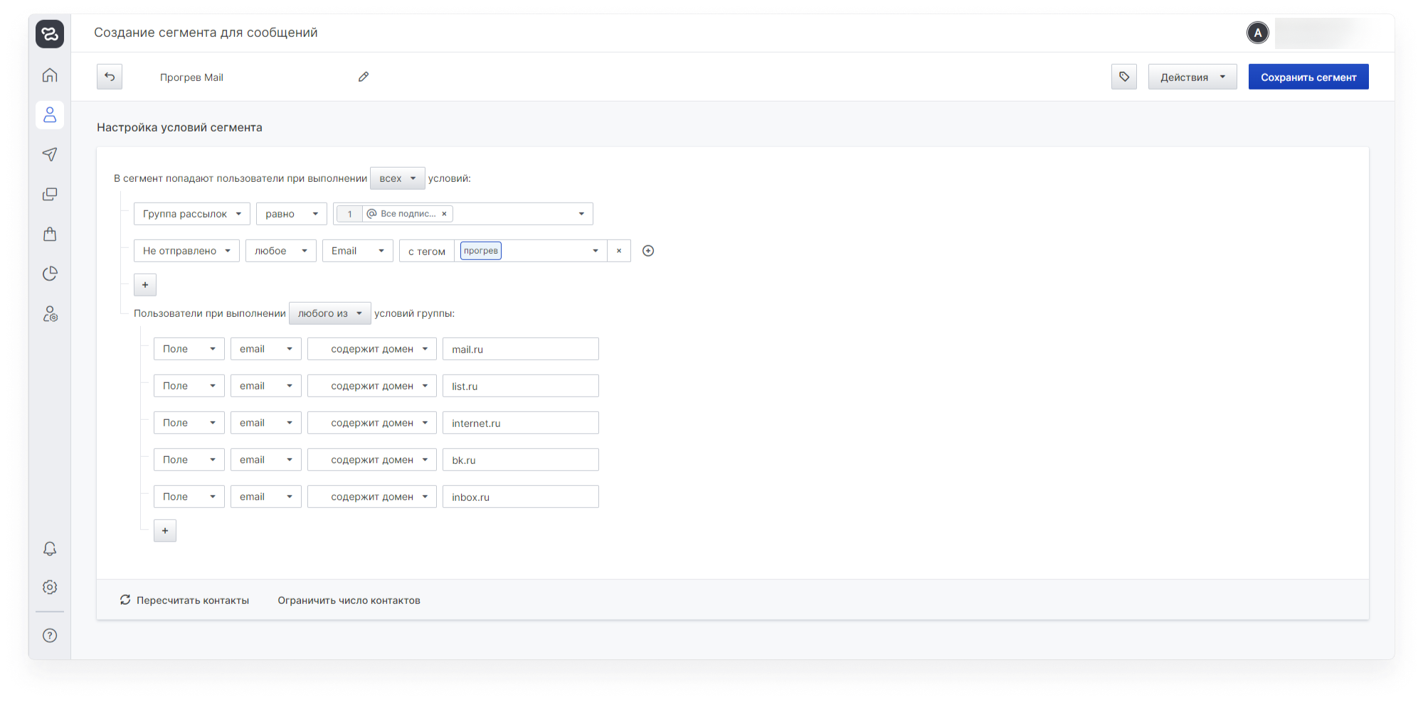This screenshot has height=702, width=1423.
Task: Open Поле dropdown in the list.ru row
Action: click(189, 386)
